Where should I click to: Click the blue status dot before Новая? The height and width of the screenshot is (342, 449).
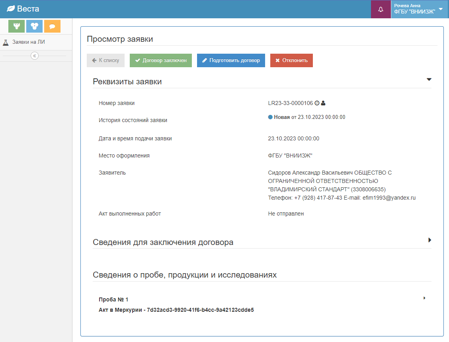pos(270,117)
